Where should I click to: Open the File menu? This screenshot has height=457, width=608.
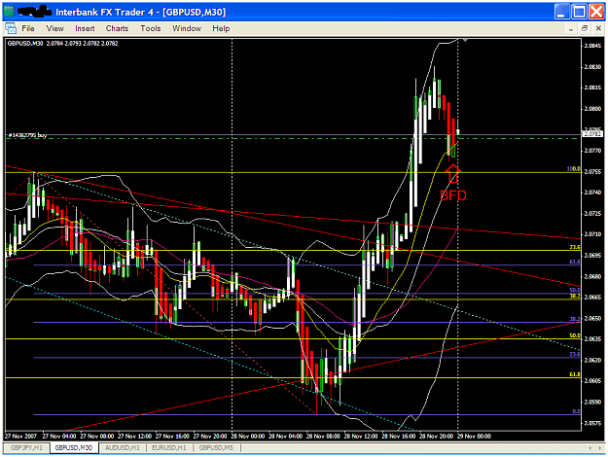click(28, 28)
